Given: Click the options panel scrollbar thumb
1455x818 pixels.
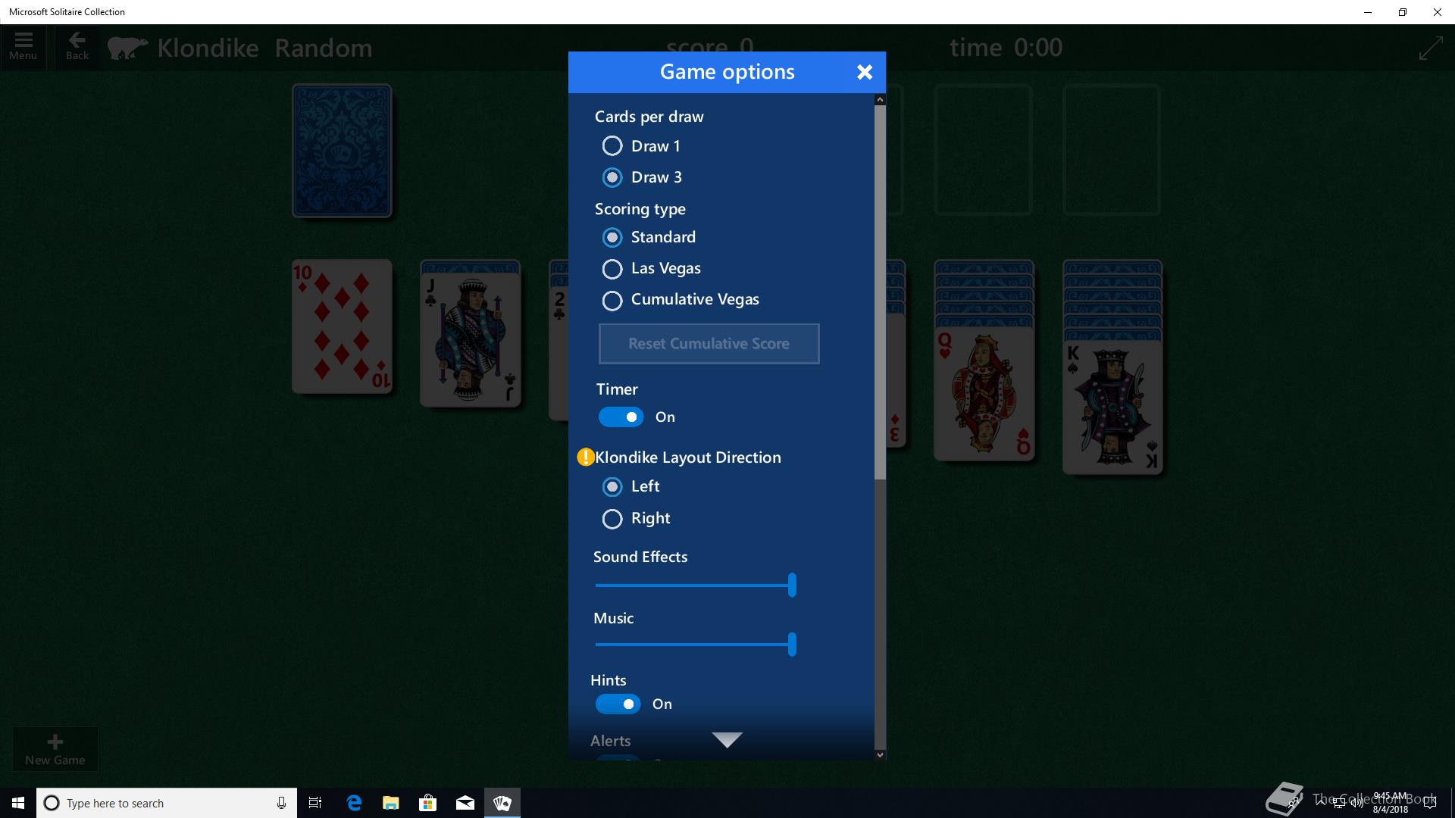Looking at the screenshot, I should pyautogui.click(x=880, y=292).
